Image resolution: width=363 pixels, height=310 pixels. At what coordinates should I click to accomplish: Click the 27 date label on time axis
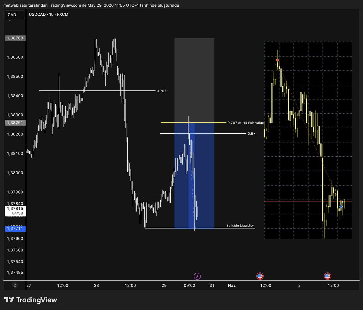pyautogui.click(x=29, y=285)
